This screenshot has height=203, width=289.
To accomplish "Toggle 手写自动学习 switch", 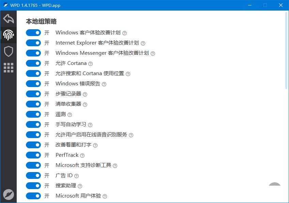I will [33, 124].
